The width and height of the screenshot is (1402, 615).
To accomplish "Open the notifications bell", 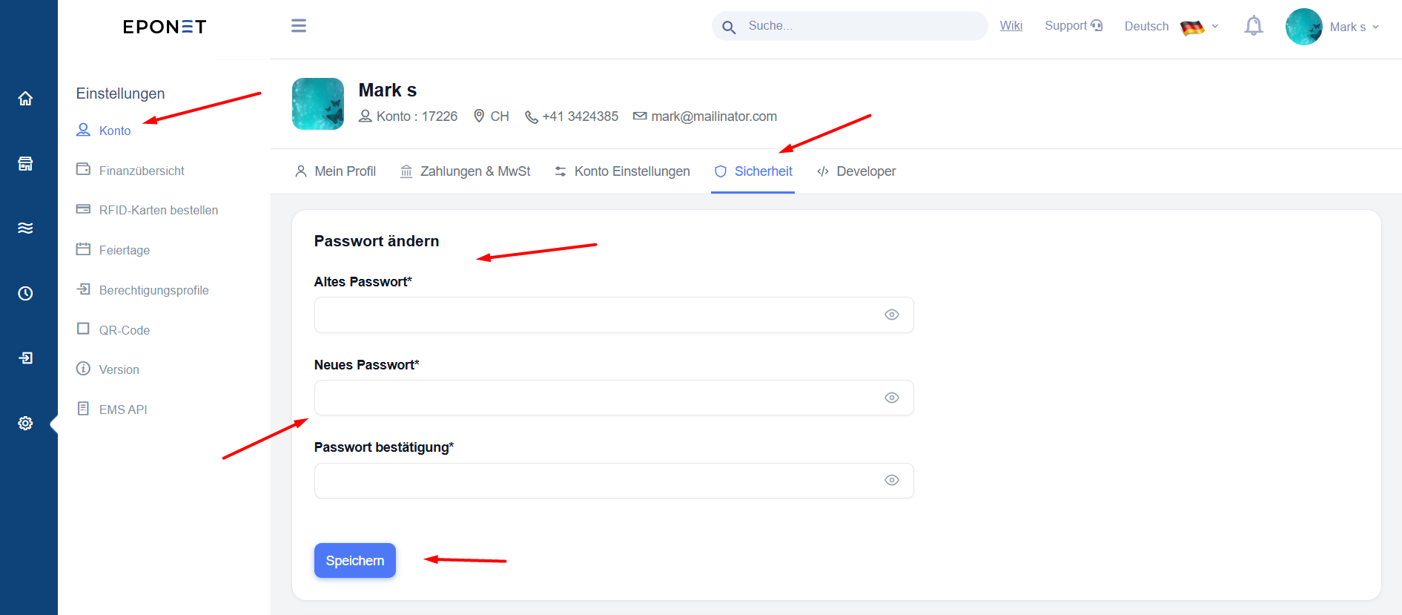I will tap(1254, 26).
